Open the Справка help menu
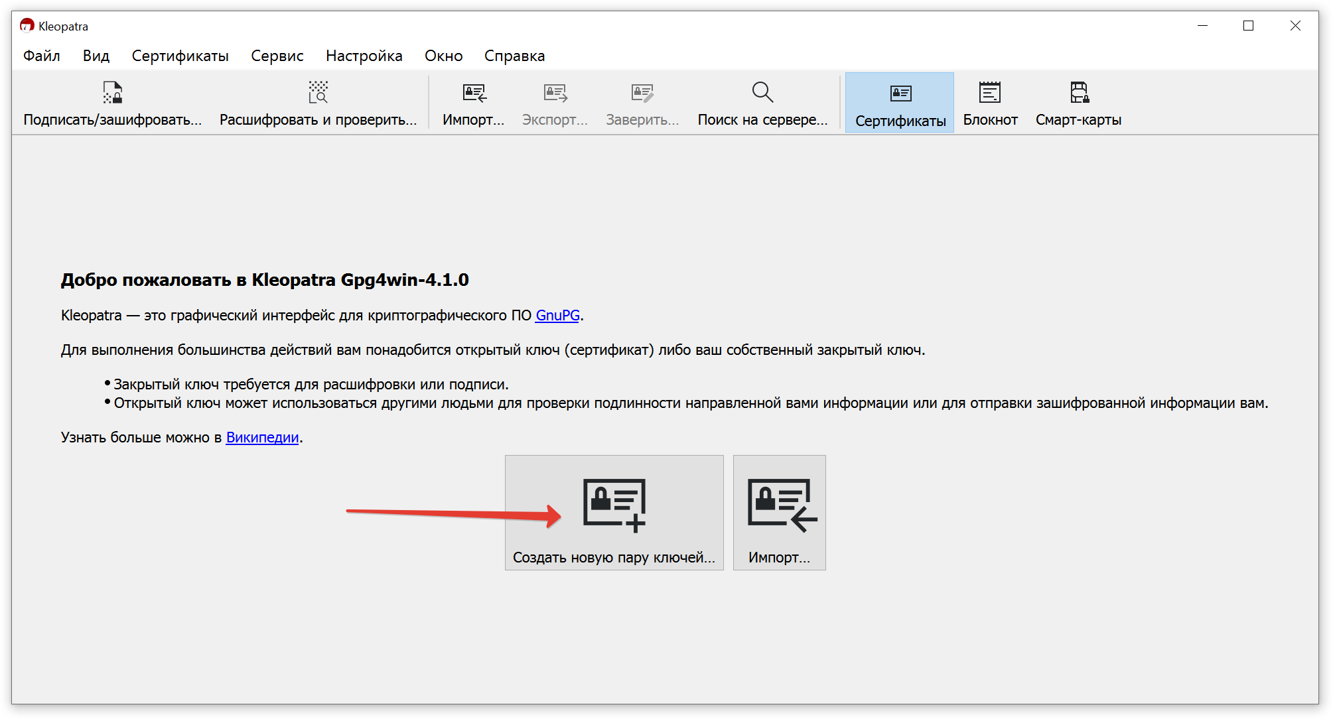The image size is (1333, 719). coord(514,56)
